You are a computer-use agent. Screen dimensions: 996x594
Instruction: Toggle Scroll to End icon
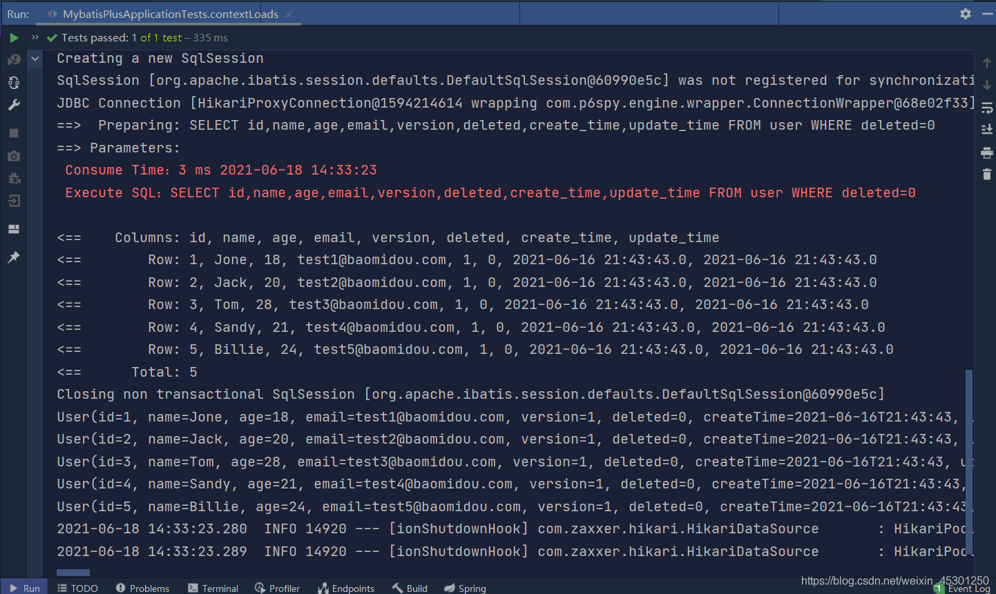986,130
